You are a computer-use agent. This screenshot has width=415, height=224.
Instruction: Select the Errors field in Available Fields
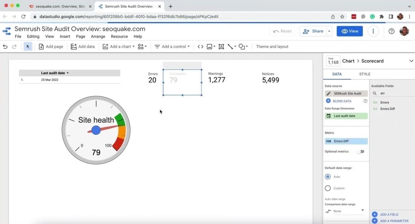tap(384, 102)
